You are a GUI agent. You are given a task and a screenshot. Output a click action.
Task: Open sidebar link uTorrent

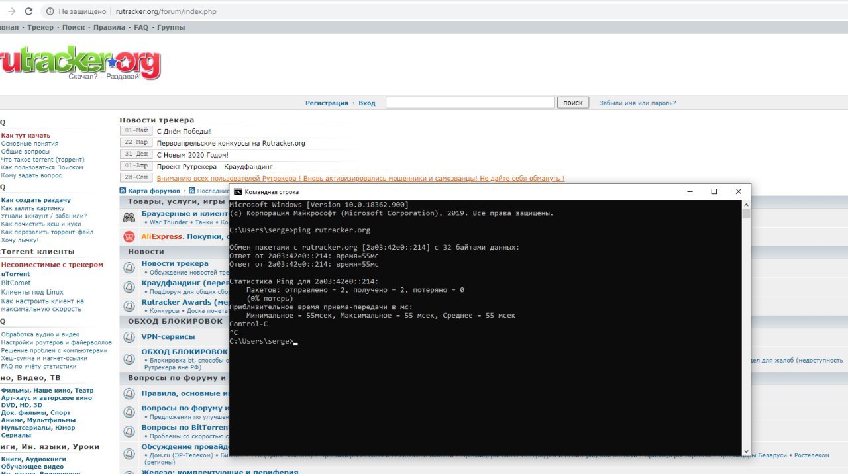(x=15, y=274)
